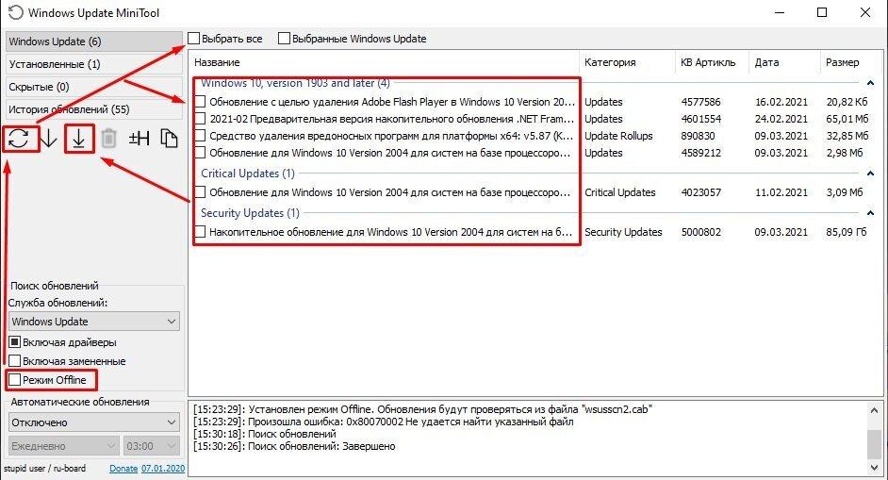
Task: Collapse the Security Updates group
Action: pyautogui.click(x=870, y=213)
